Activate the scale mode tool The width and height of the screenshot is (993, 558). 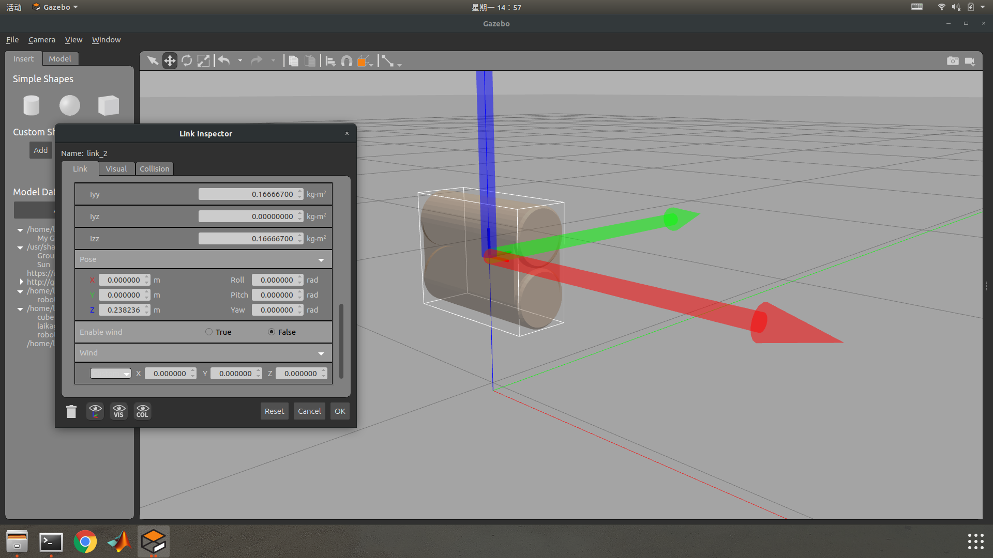(x=204, y=61)
